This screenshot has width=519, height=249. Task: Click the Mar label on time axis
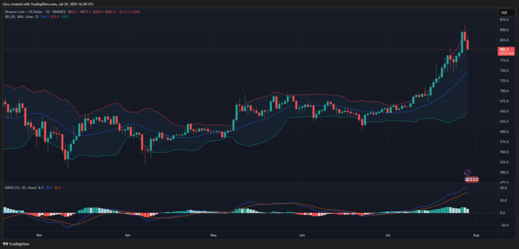pos(39,236)
